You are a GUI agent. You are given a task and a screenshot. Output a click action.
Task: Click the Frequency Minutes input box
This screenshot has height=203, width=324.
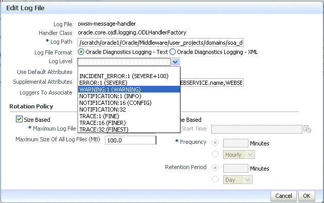coord(236,143)
